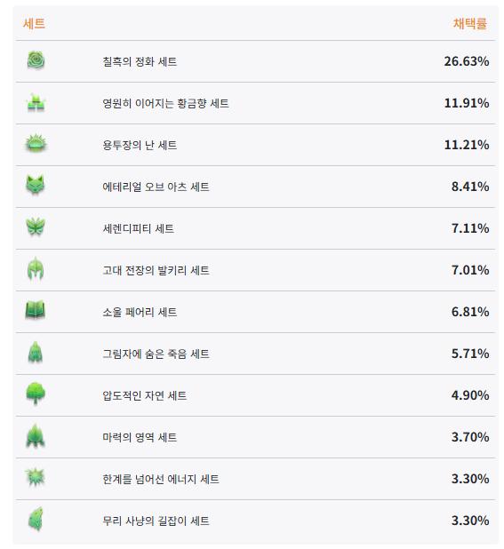Click the 채택률 column header
504x549 pixels.
click(x=470, y=24)
